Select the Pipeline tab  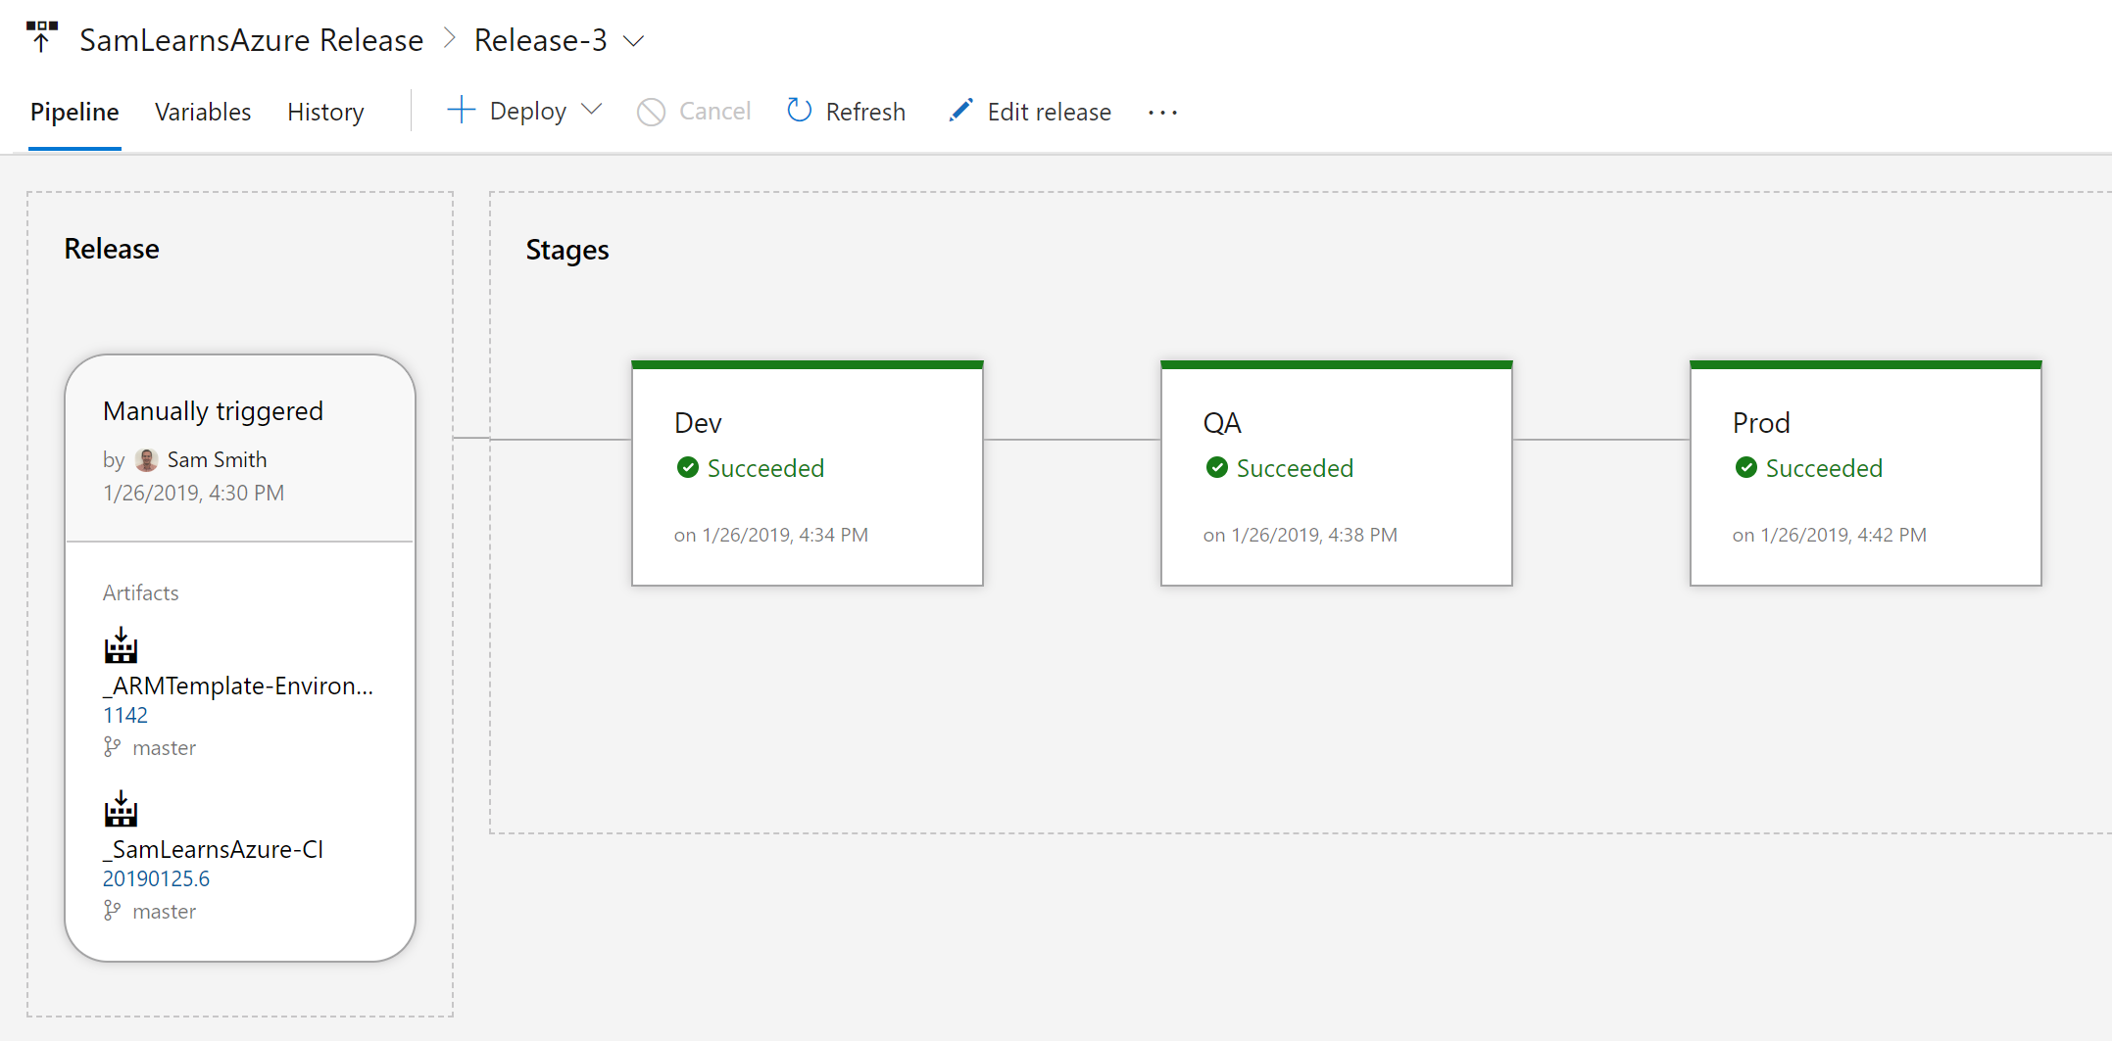tap(74, 113)
